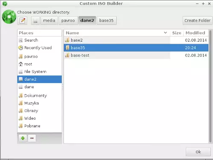Click the drive icon beside File System
This screenshot has width=213, height=160.
21,72
